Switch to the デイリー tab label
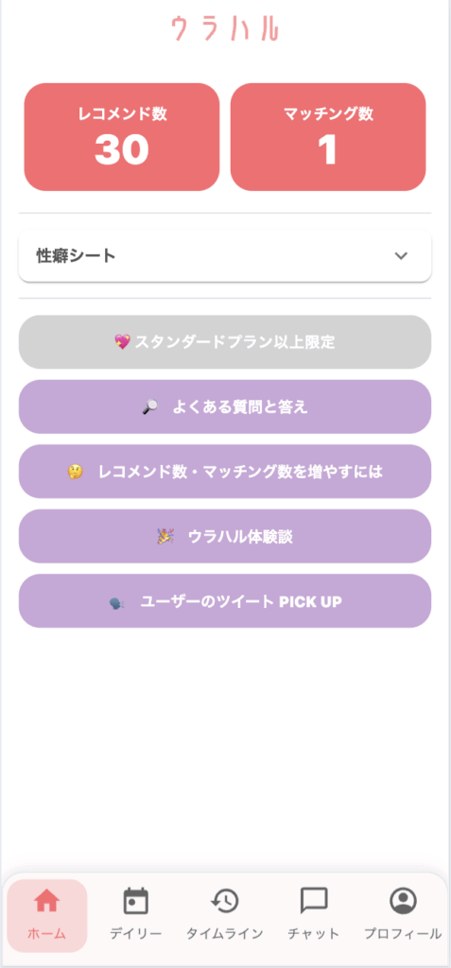 point(136,933)
